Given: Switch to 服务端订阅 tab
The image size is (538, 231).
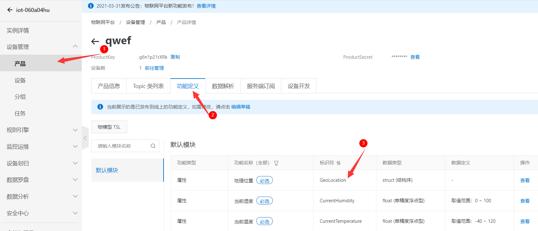Looking at the screenshot, I should click(x=261, y=86).
